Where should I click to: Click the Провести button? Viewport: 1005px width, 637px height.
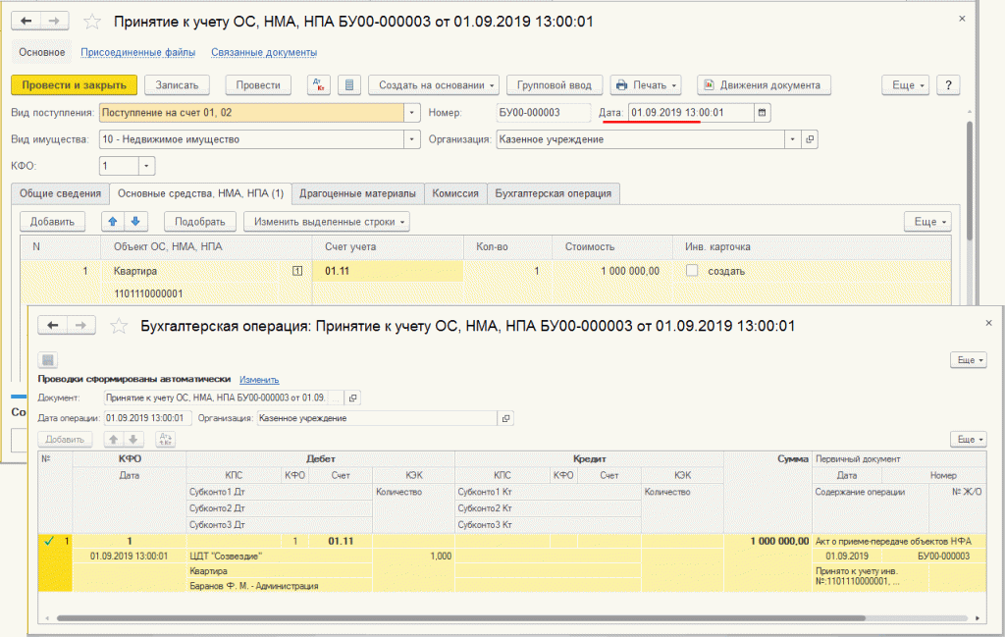tap(258, 85)
